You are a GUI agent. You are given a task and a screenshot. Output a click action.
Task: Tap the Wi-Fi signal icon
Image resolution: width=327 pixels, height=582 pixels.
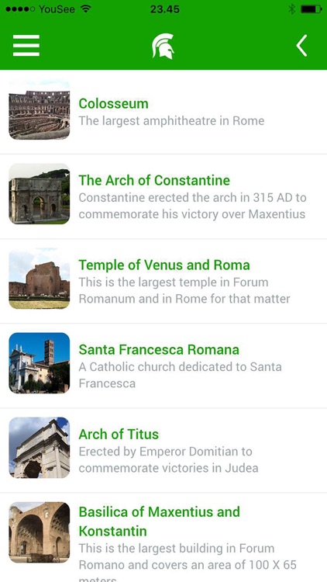pos(86,9)
